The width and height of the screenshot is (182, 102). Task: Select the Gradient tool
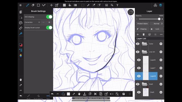75,5
